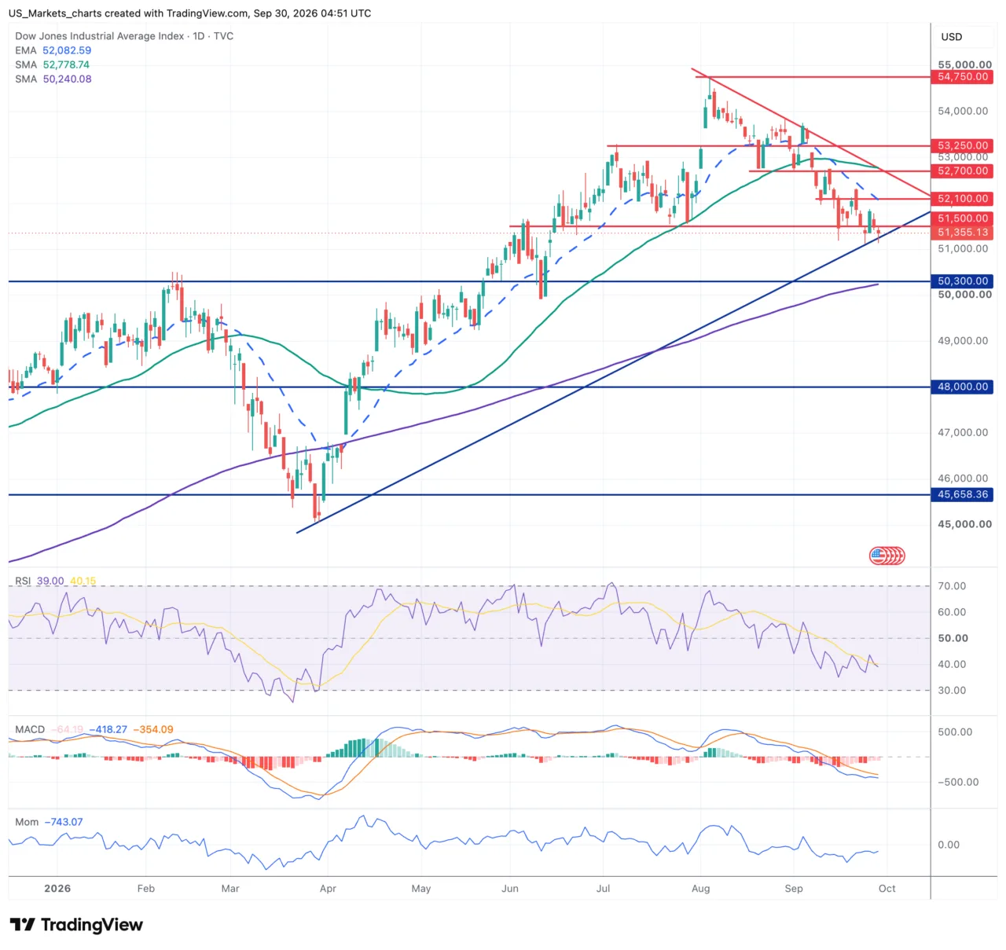The image size is (1006, 950).
Task: Click the 45,658.36 blue price label
Action: [x=963, y=494]
